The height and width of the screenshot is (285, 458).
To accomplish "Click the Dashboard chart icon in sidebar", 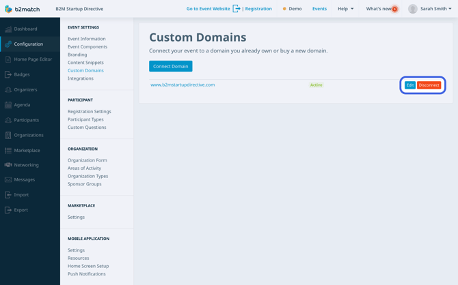I will coord(8,29).
